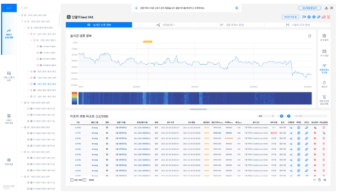Click the search field above the tree

[39, 8]
